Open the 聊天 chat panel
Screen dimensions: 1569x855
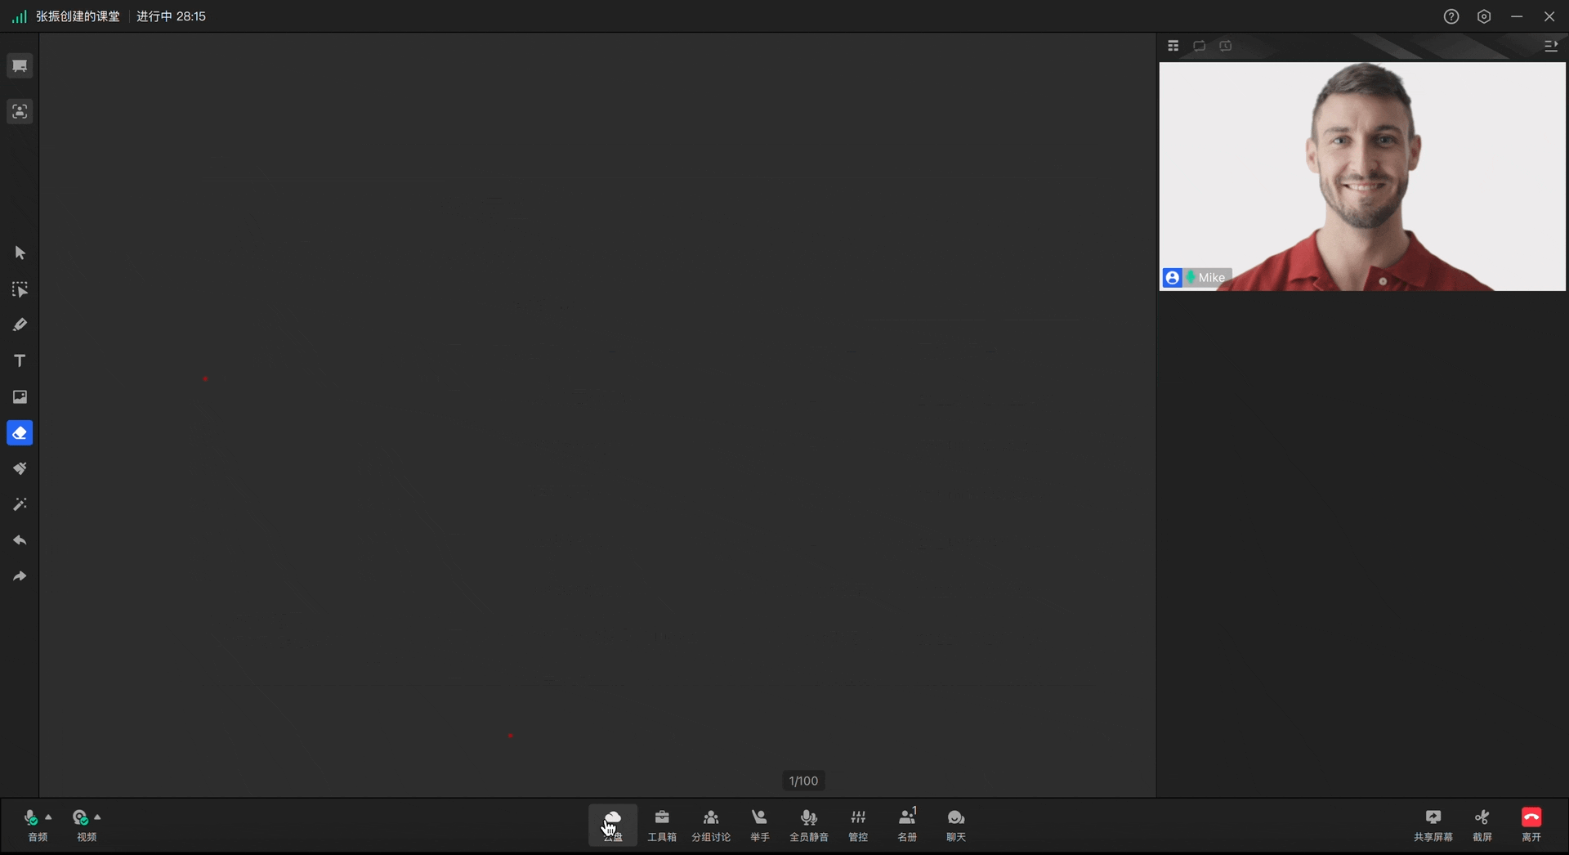click(956, 826)
